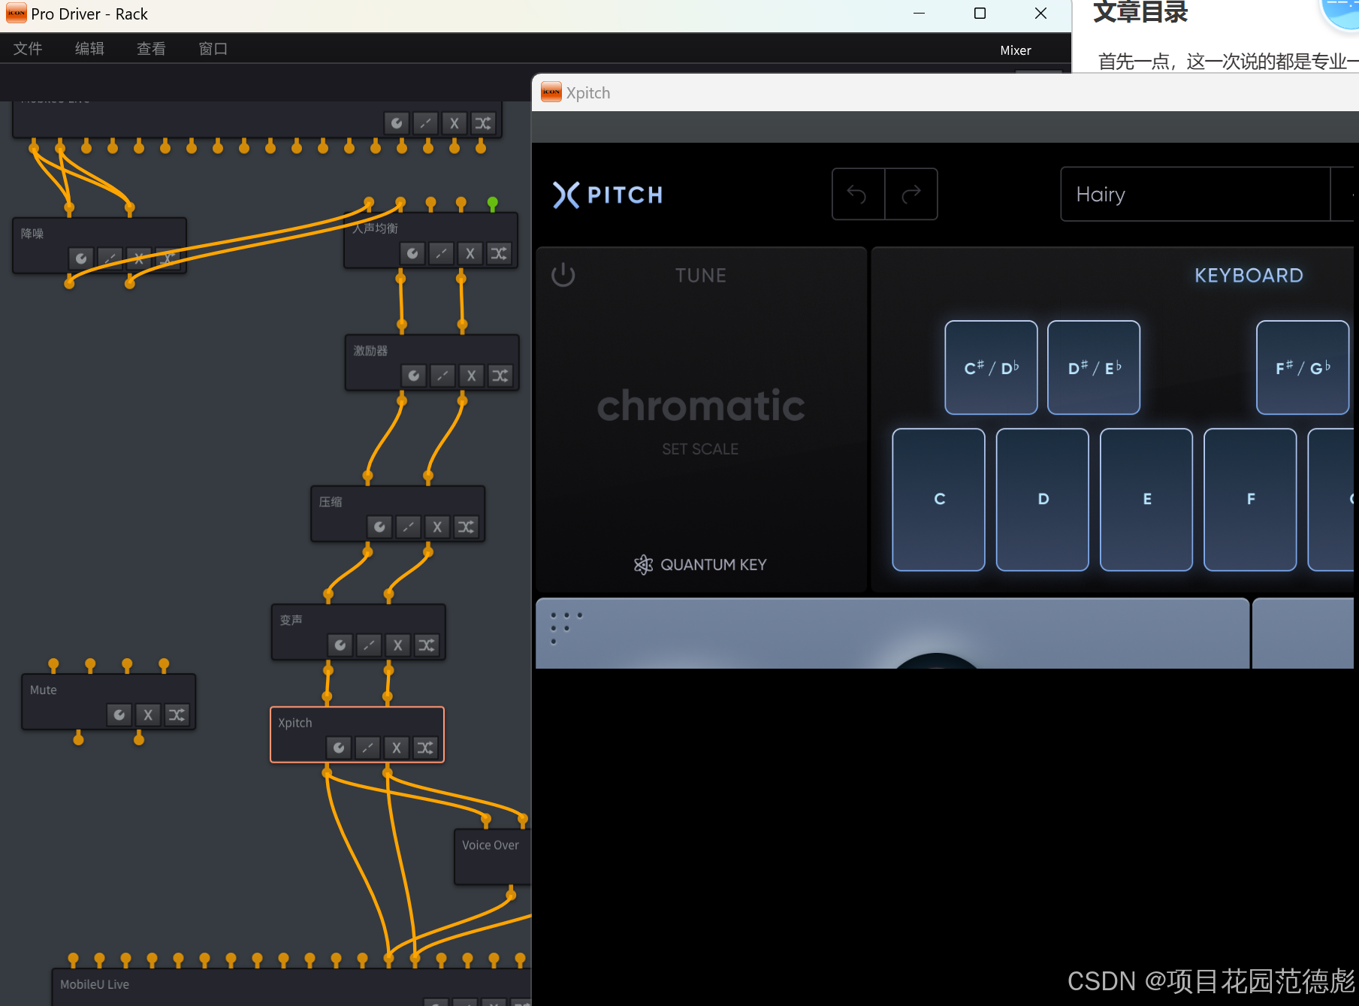1359x1006 pixels.
Task: Toggle the E key on the keyboard
Action: [x=1146, y=500]
